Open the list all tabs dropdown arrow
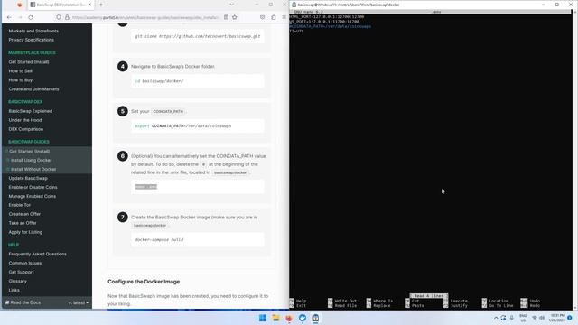Viewport: 578px width, 325px height. (x=231, y=5)
